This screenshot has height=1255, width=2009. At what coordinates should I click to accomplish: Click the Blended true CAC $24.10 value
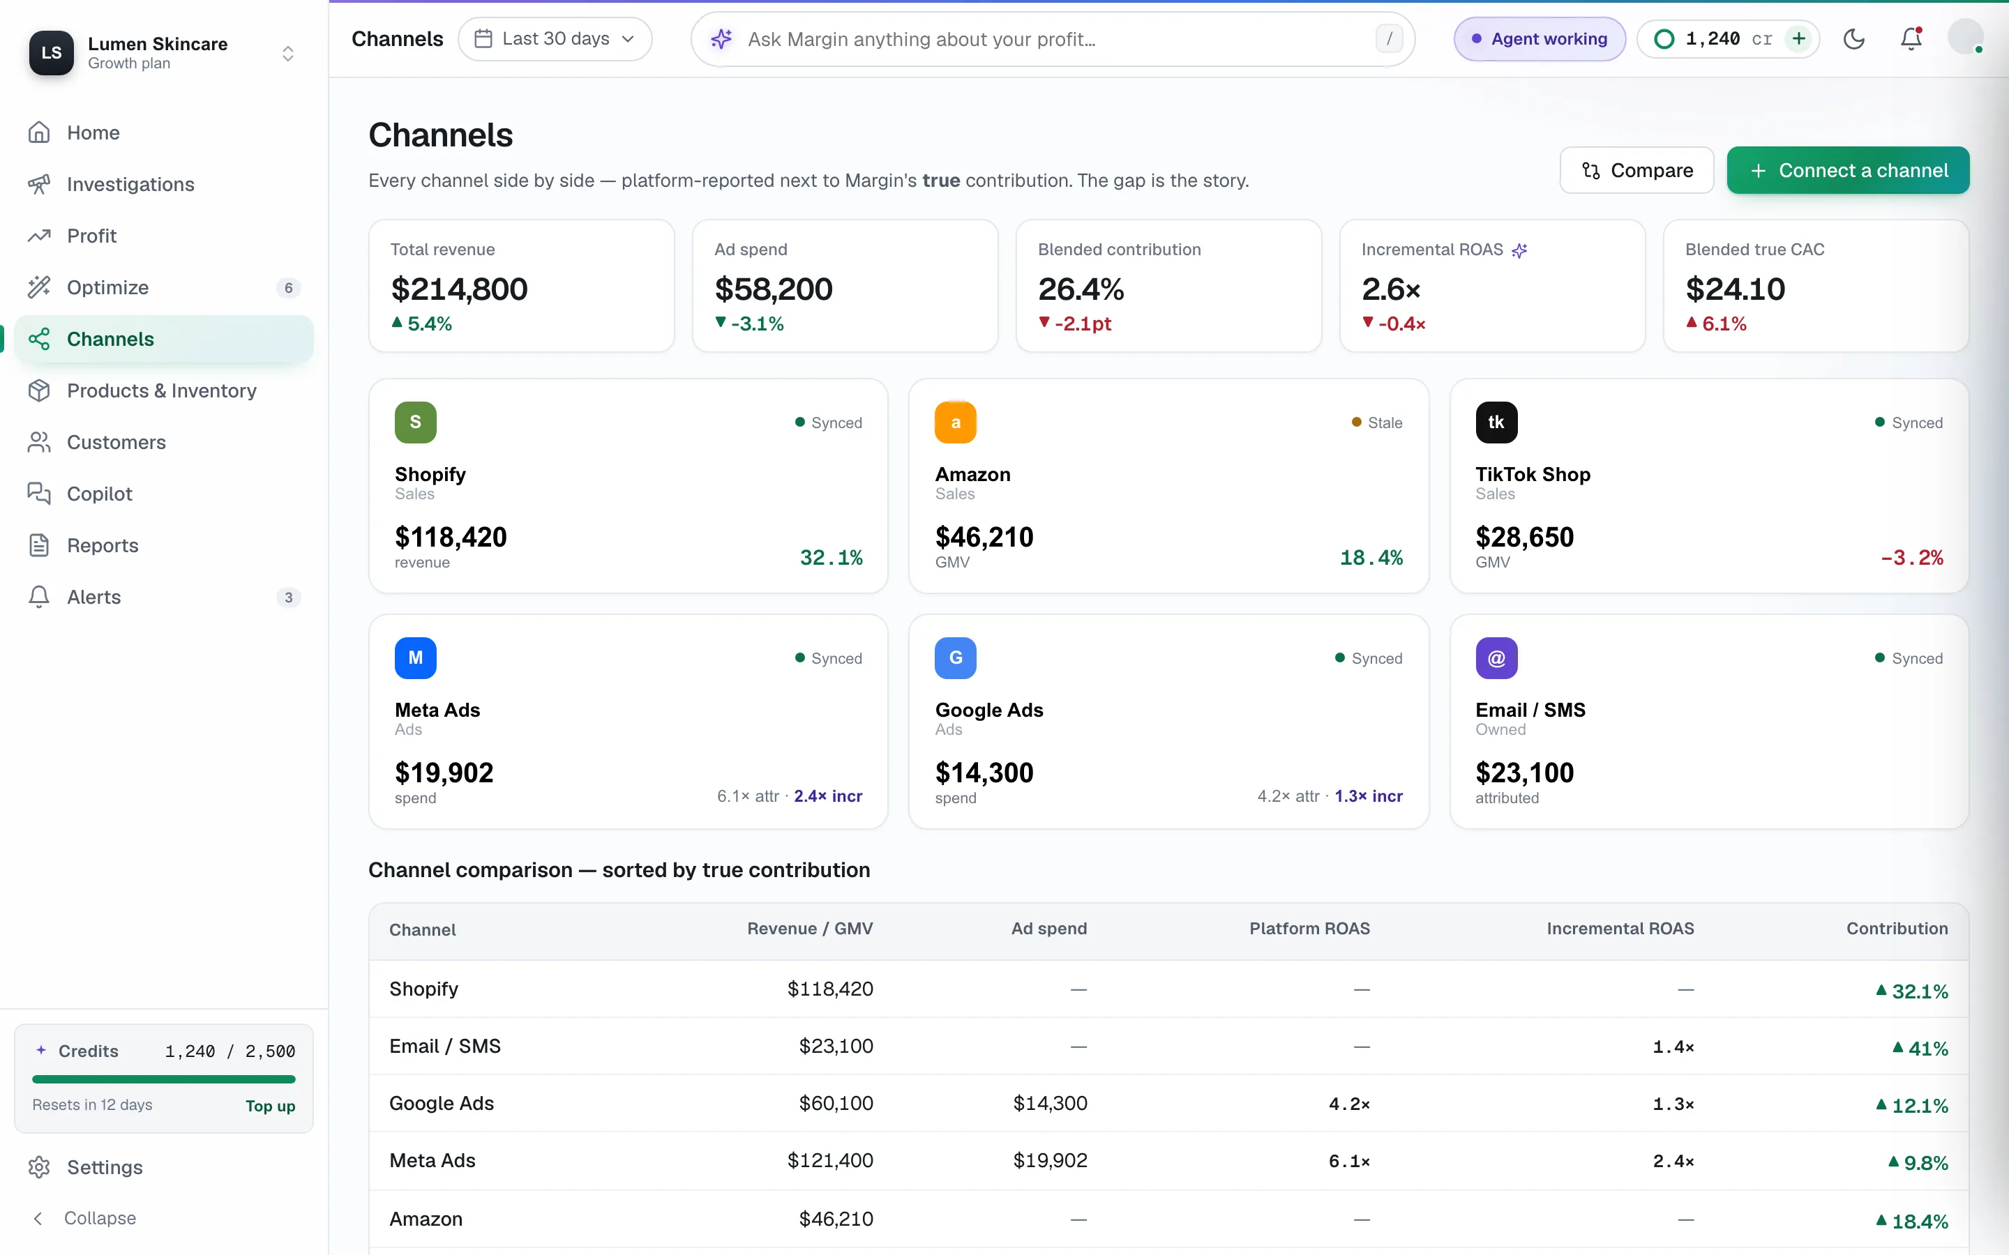coord(1735,289)
